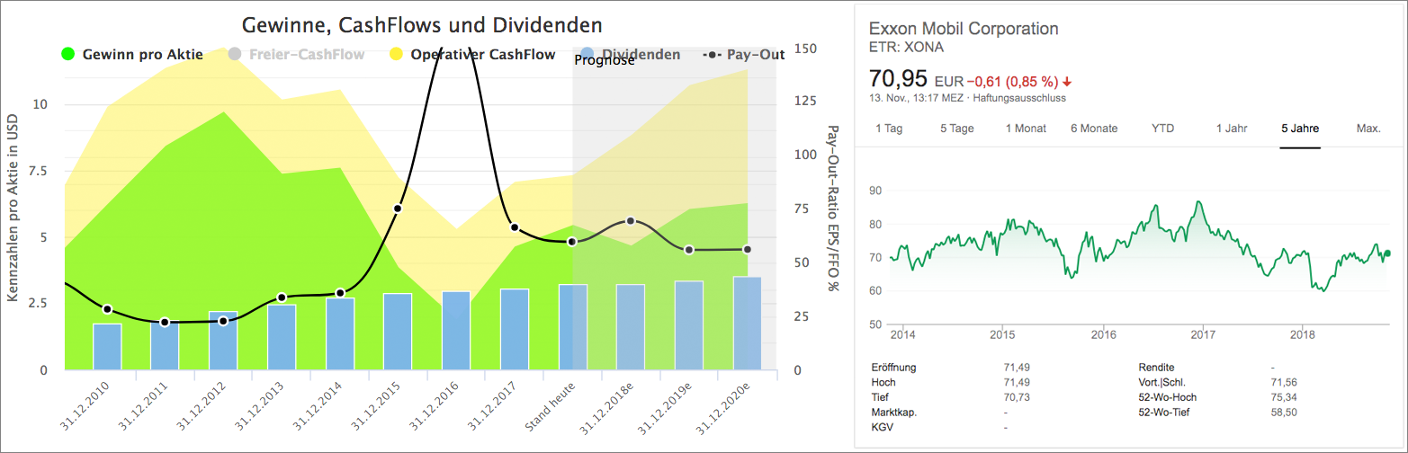Click the Rendite label

(1157, 368)
